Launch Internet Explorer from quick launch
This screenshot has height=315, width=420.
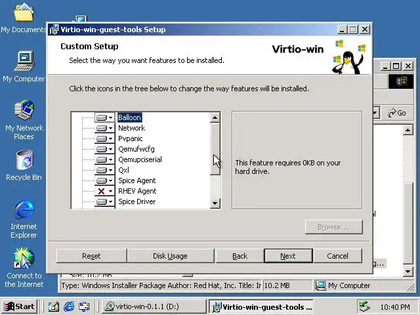(x=69, y=306)
